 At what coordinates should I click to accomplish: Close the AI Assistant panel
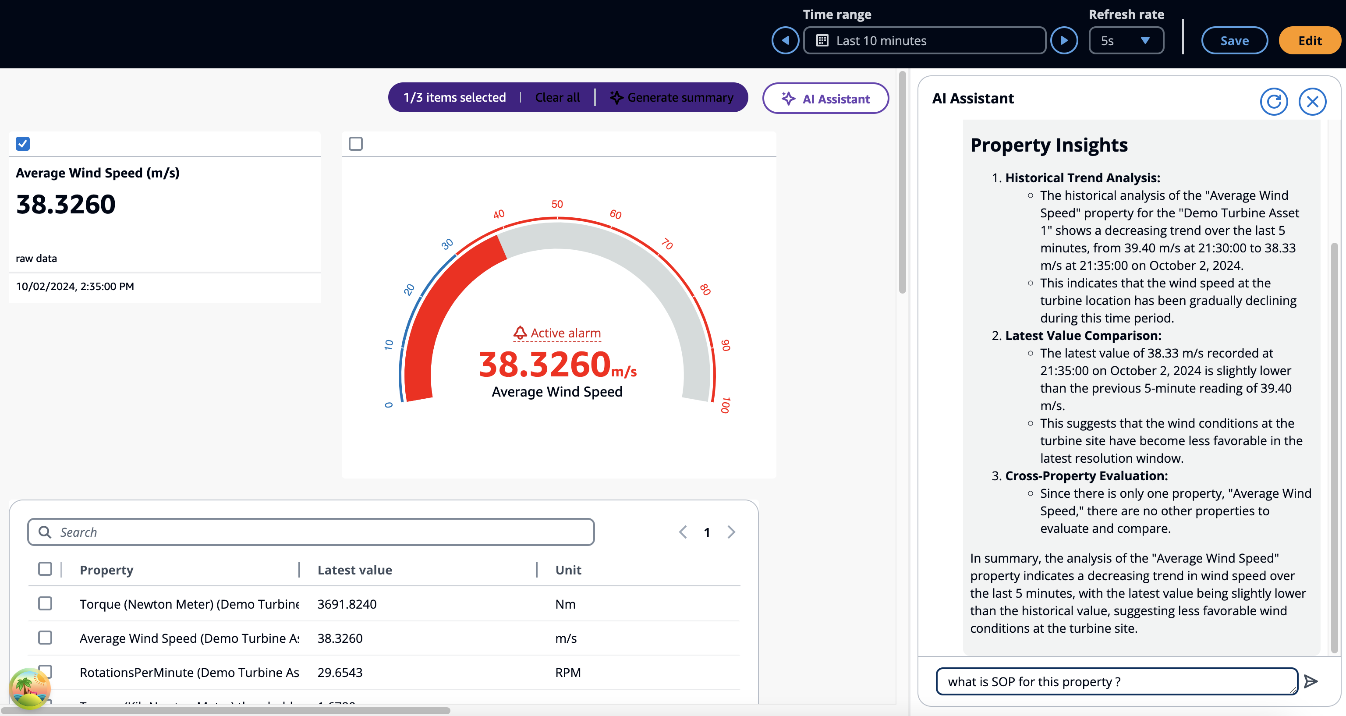click(1312, 101)
